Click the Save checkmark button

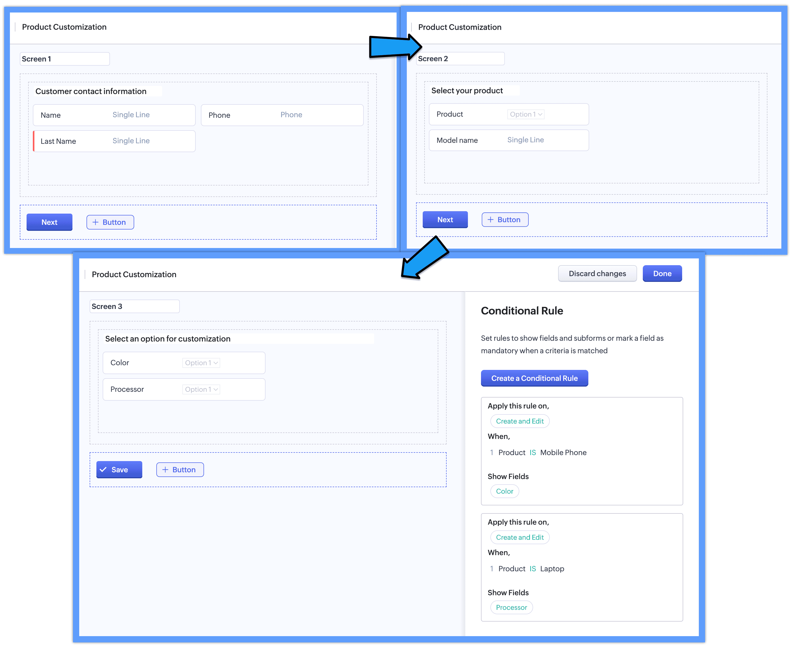click(119, 469)
